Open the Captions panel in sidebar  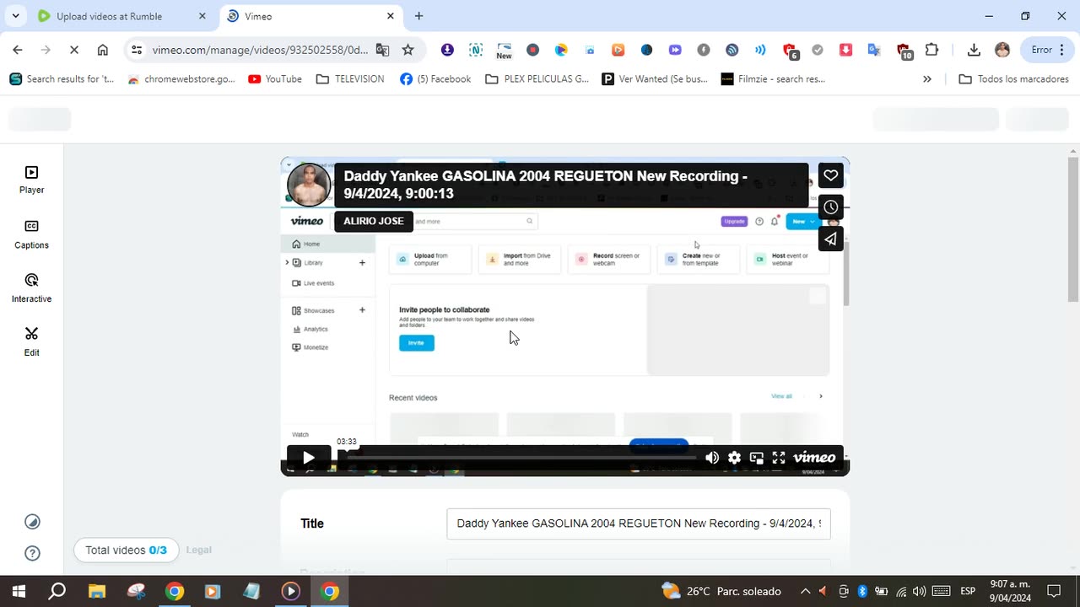point(31,234)
